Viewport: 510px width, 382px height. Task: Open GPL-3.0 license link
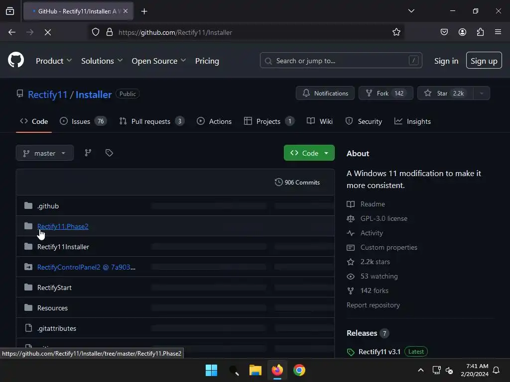tap(377, 218)
